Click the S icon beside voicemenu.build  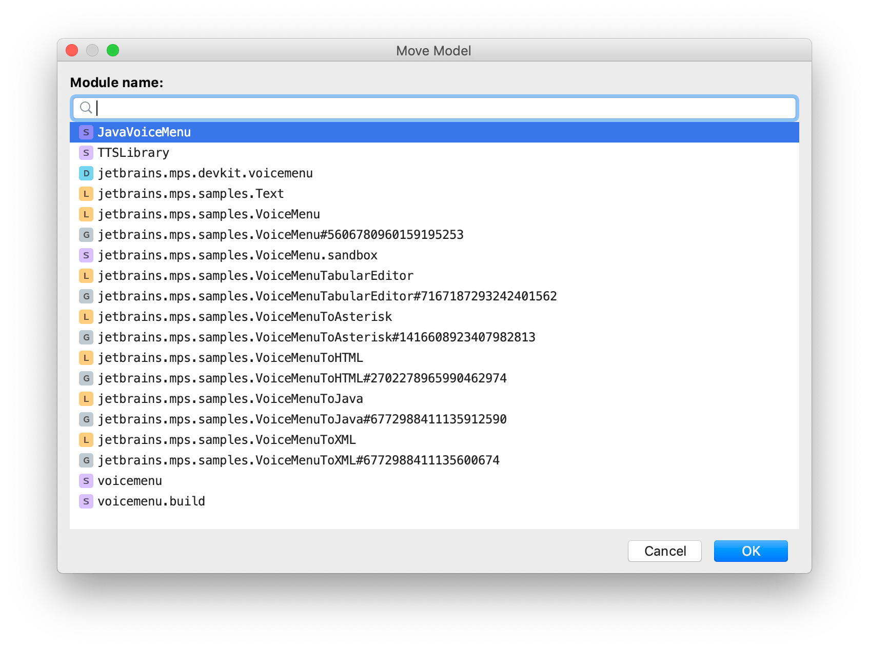click(86, 501)
